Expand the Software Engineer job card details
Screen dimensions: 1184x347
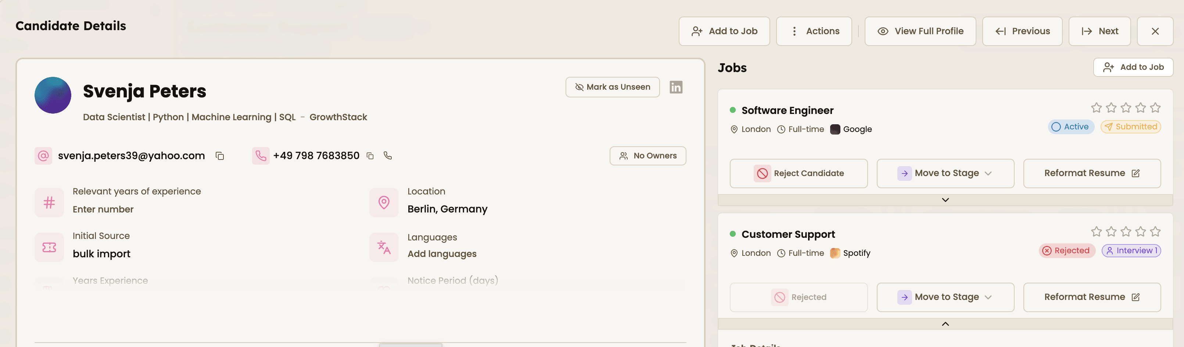[945, 200]
